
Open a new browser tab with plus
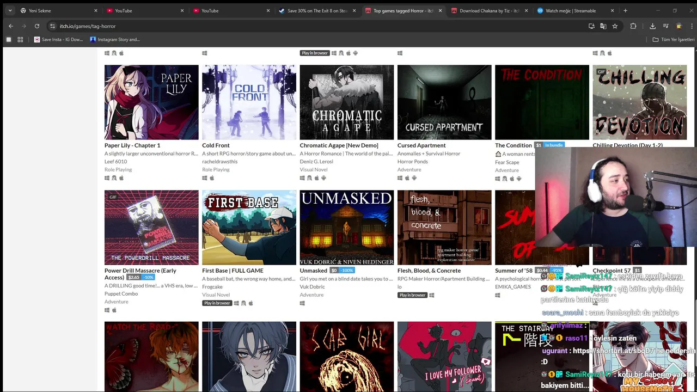click(x=625, y=10)
